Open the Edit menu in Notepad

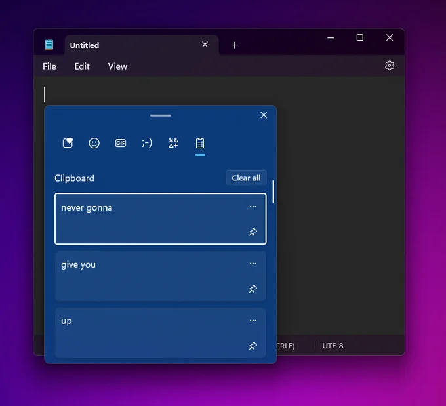tap(82, 66)
